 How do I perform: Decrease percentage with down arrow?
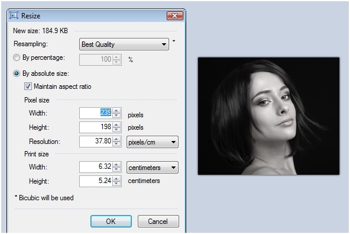[116, 62]
